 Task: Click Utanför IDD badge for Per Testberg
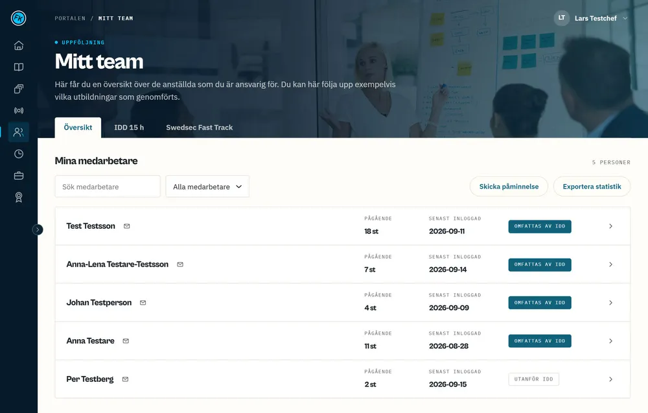(x=533, y=379)
